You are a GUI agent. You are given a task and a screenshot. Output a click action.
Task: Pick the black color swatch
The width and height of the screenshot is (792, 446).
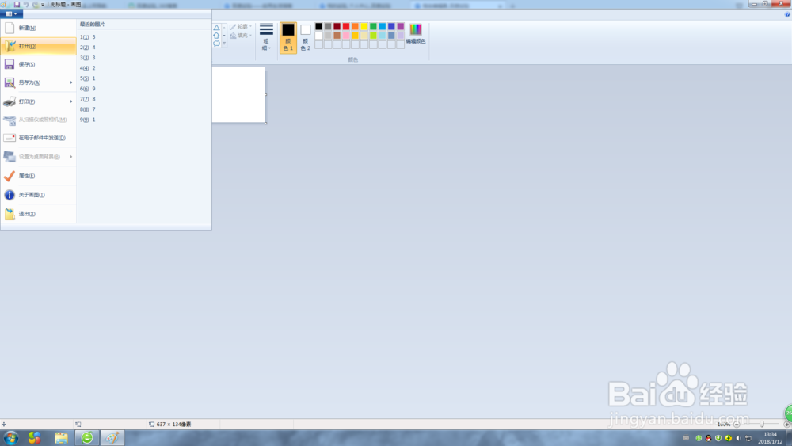point(318,26)
